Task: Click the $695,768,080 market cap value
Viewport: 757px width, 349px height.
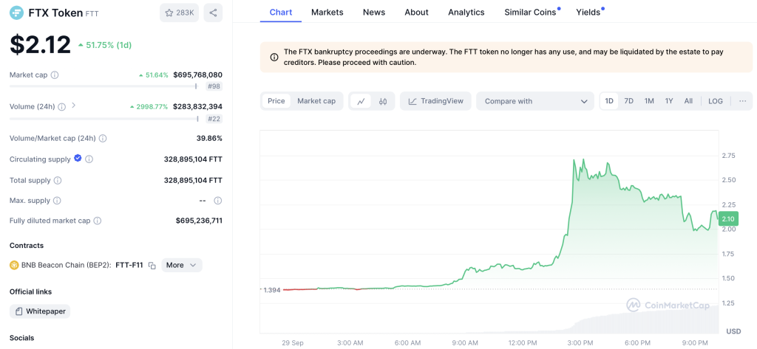Action: [x=198, y=75]
